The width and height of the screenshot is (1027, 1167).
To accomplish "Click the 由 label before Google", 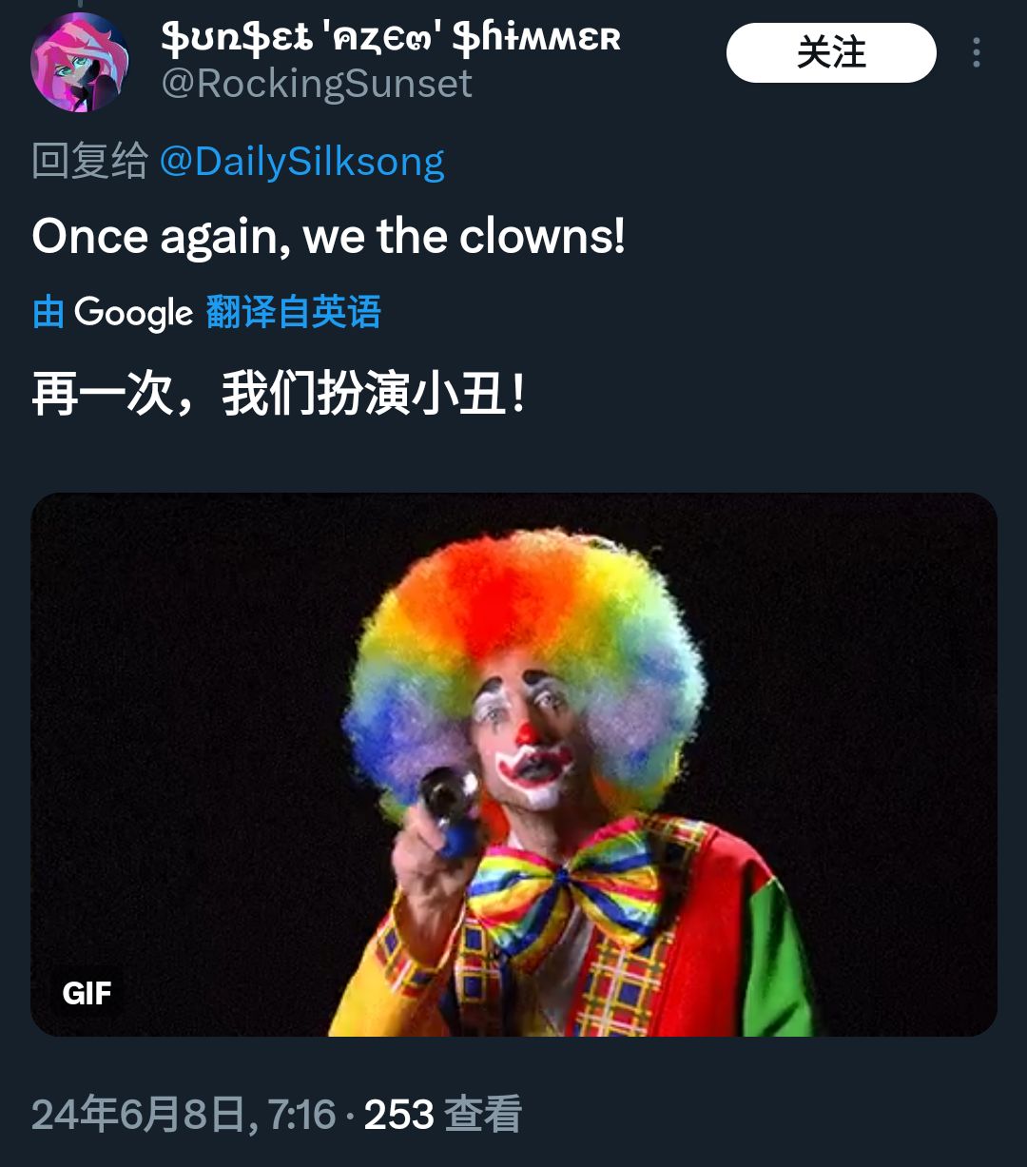I will 48,312.
